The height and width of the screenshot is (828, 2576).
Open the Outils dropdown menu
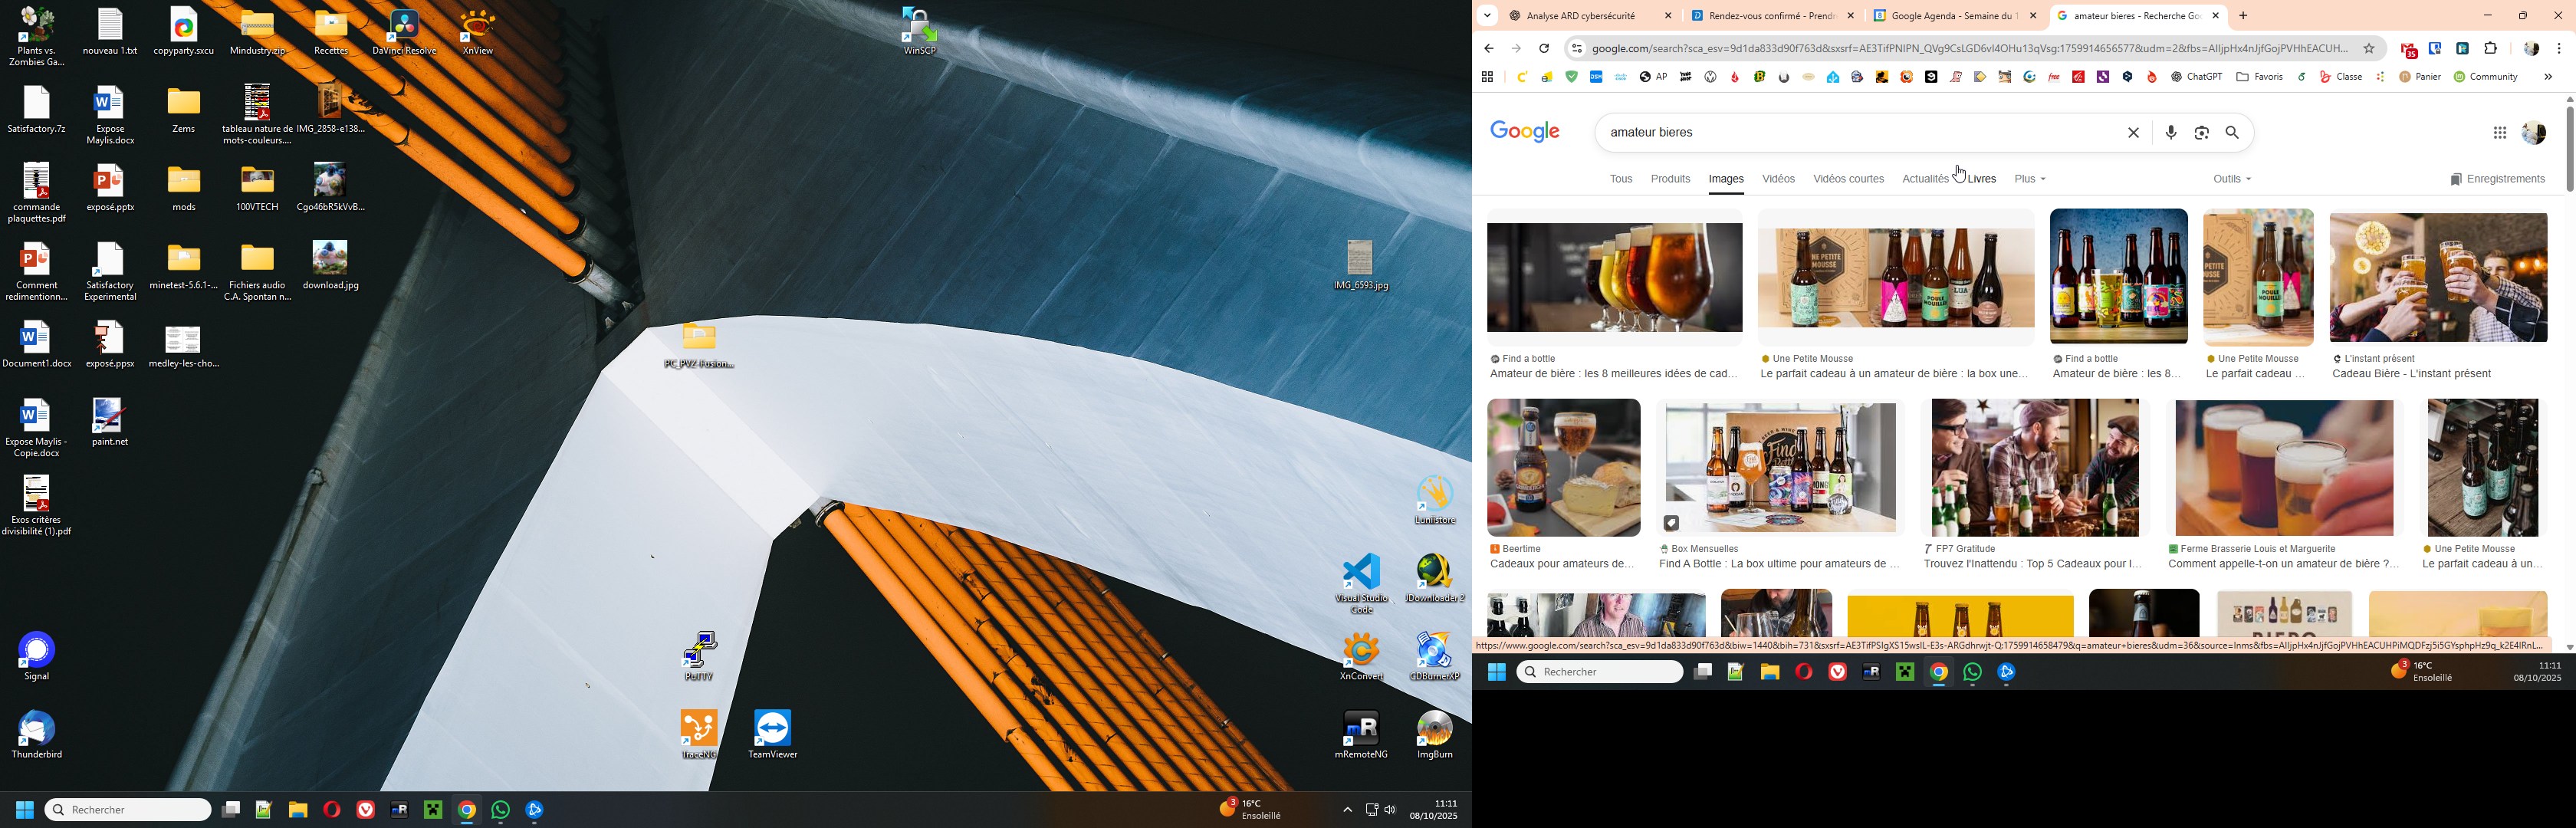coord(2231,179)
